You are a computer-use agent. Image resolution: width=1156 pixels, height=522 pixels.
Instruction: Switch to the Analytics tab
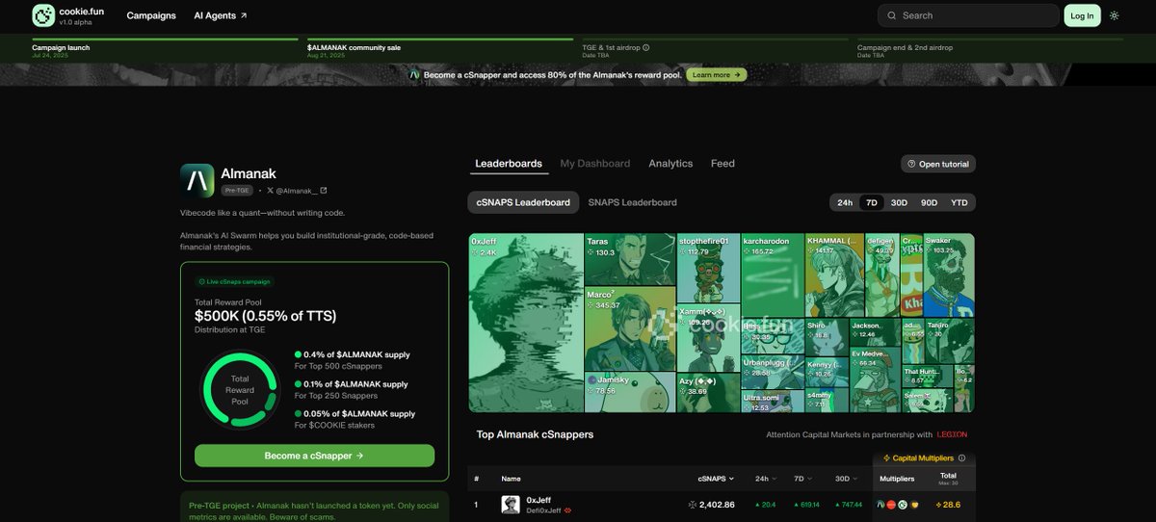click(670, 164)
